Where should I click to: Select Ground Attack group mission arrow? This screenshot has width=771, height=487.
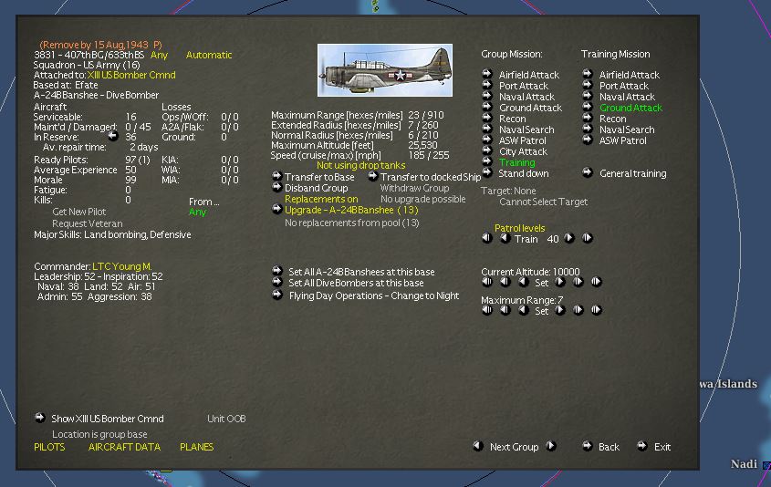(487, 107)
